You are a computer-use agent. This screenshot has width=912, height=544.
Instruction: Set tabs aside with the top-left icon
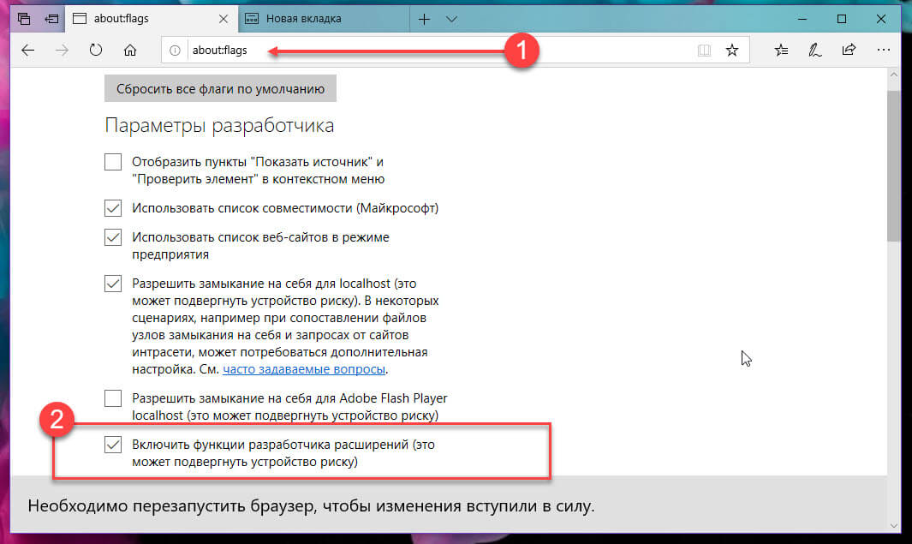(21, 18)
